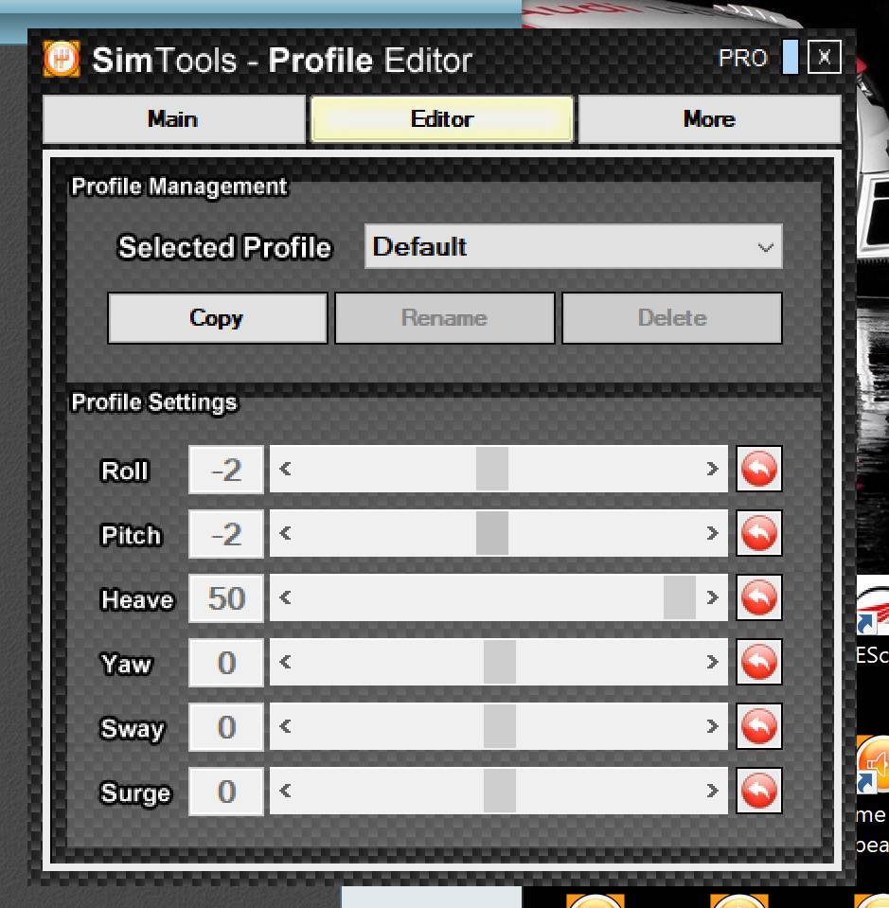Screen dimensions: 889x908
Task: Decrease Sway using the slider's left arrow
Action: point(285,727)
